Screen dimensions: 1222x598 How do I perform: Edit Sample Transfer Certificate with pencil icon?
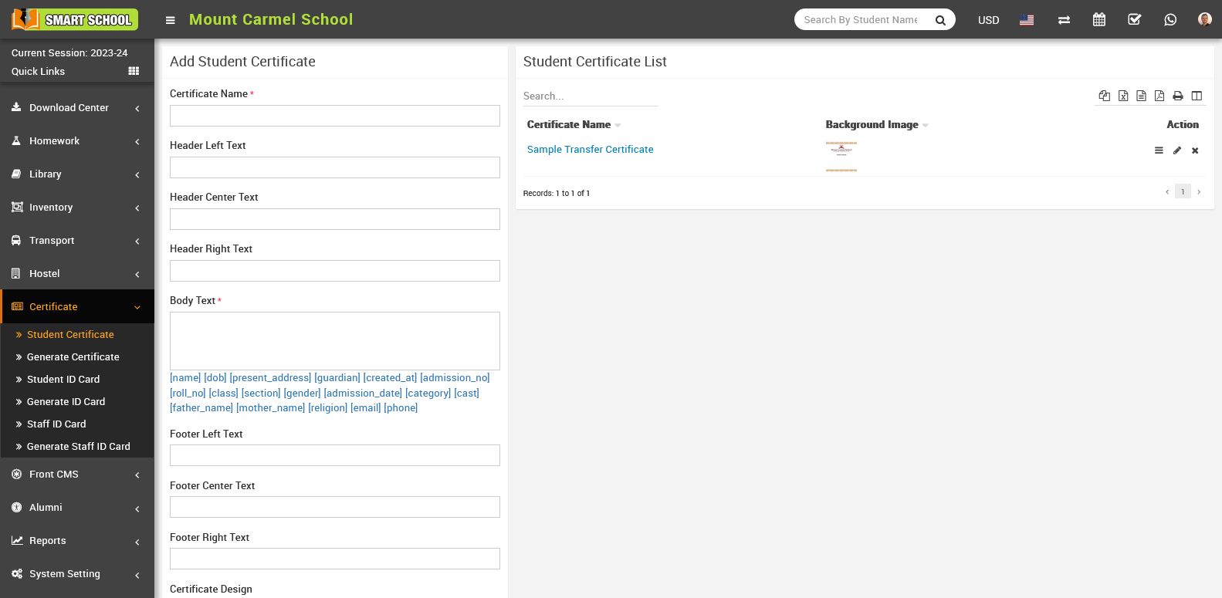[x=1177, y=150]
